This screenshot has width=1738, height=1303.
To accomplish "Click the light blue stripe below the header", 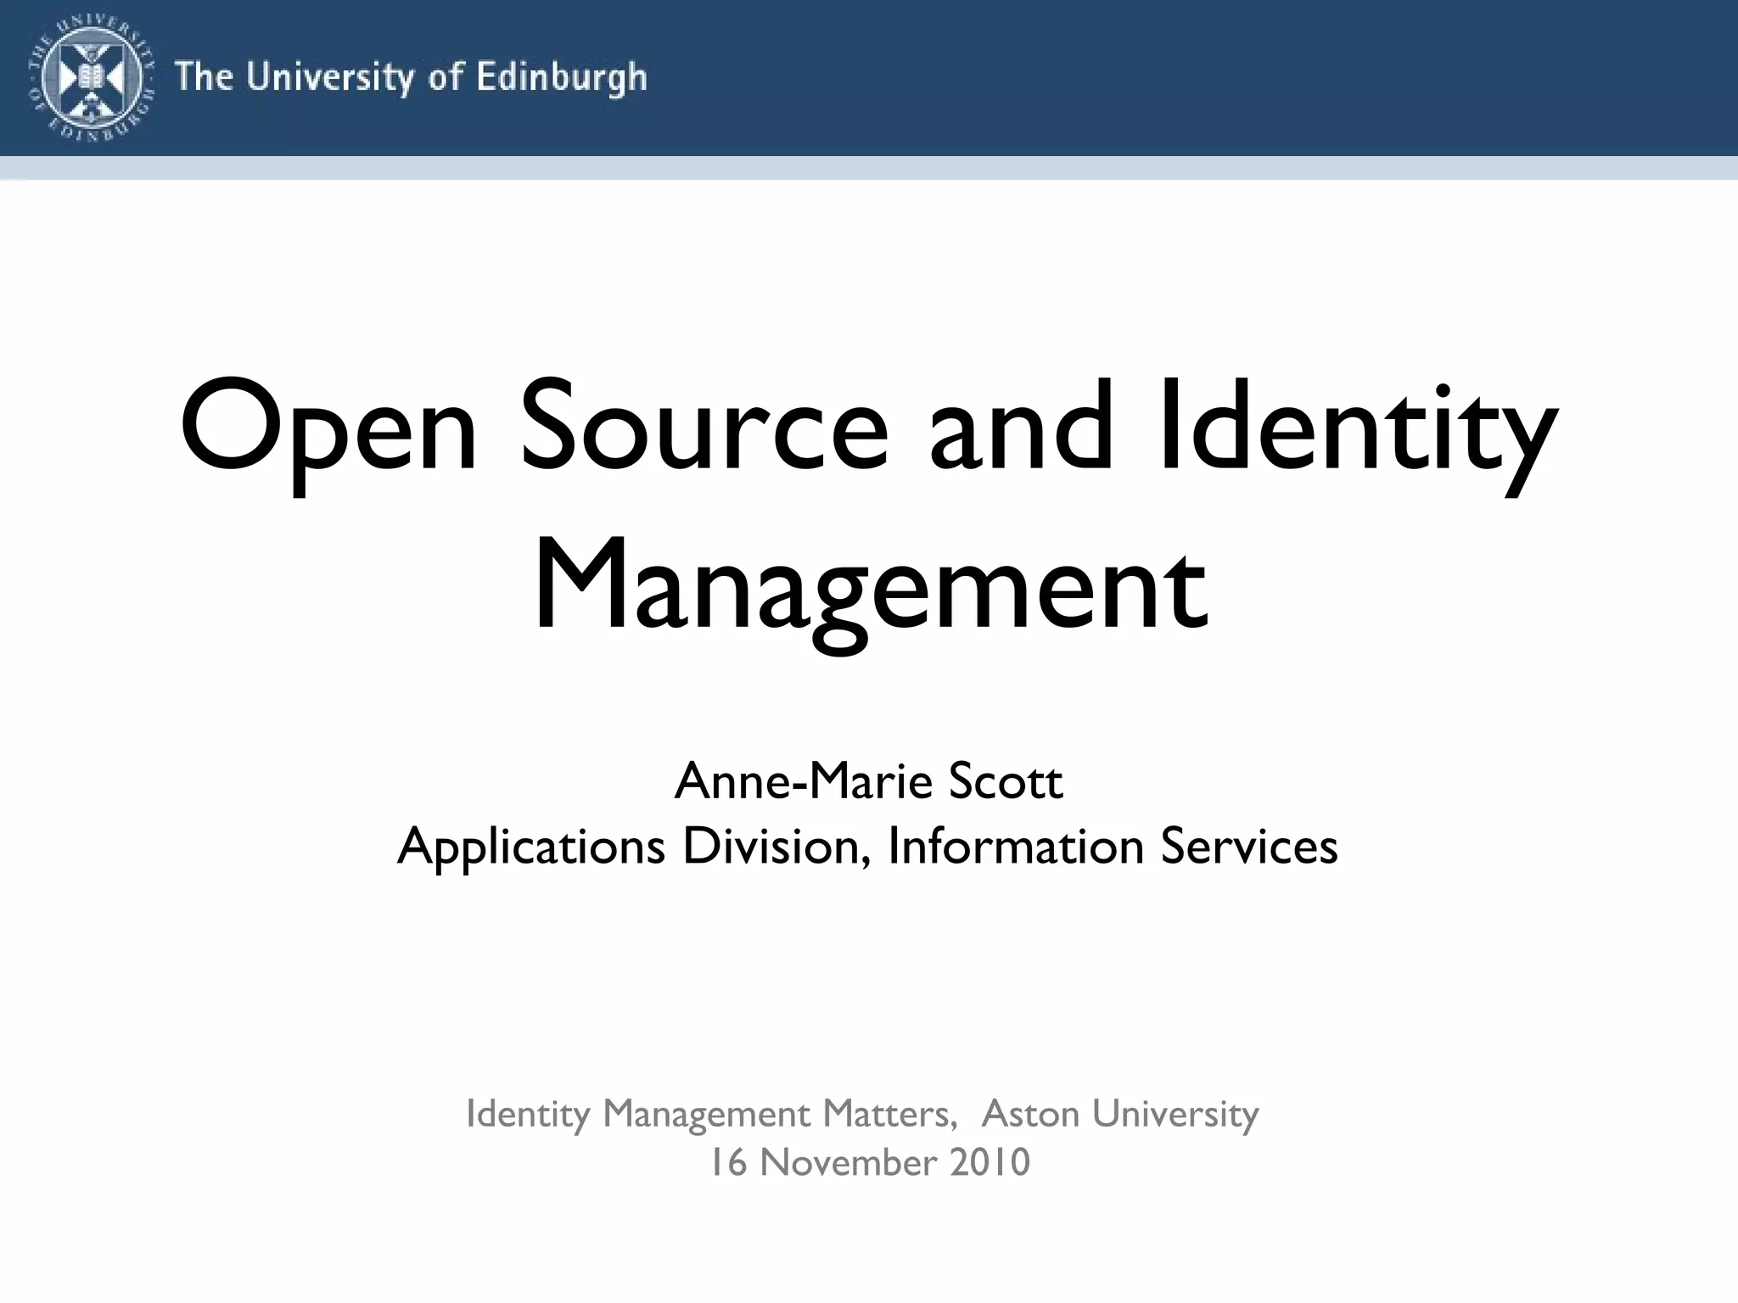I will pos(869,168).
